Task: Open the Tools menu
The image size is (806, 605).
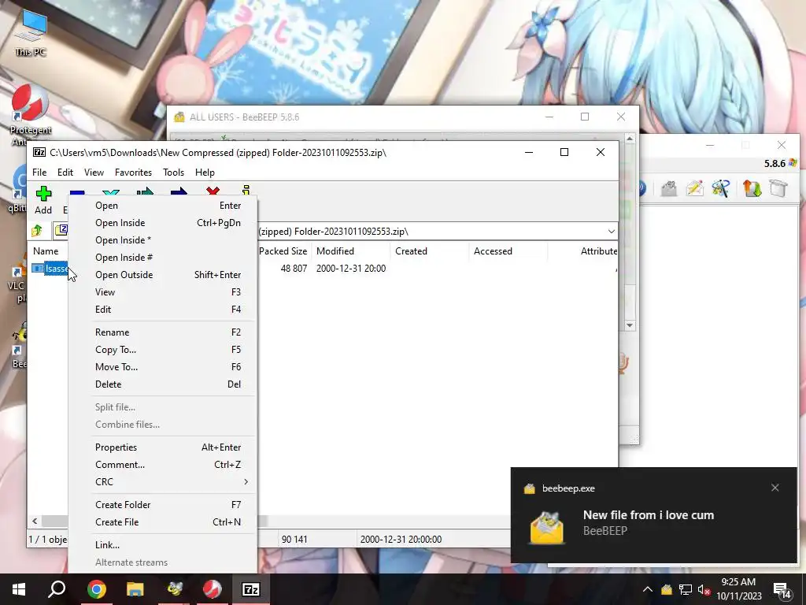Action: [x=173, y=173]
